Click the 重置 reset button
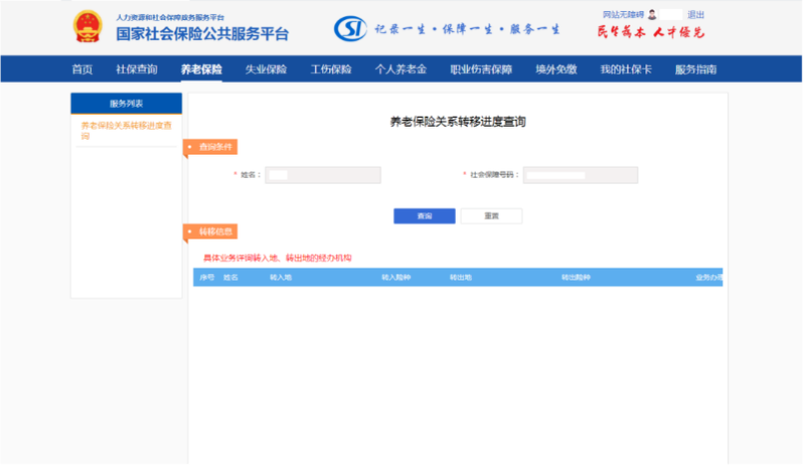 click(x=492, y=216)
